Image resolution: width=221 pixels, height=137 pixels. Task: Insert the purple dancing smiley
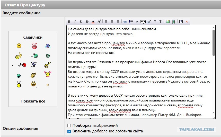click(x=34, y=64)
